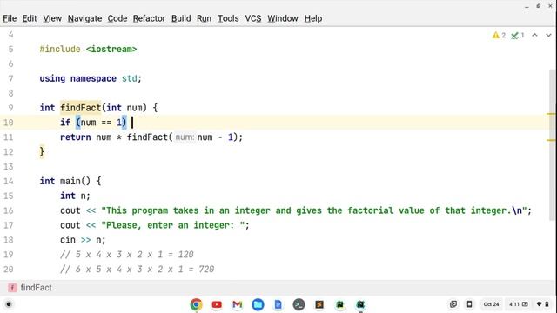
Task: Click the comment ending in 120
Action: tap(127, 255)
